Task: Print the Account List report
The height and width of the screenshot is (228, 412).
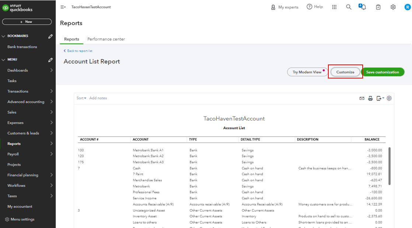Action: click(x=370, y=98)
